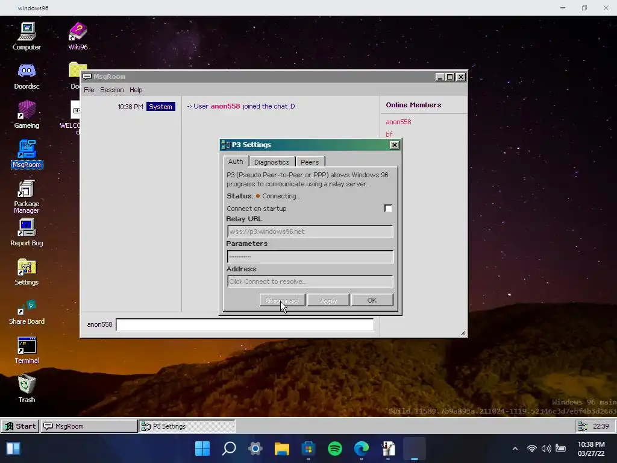Open the Gameing desktop icon
Screen dimensions: 617x463
27,115
